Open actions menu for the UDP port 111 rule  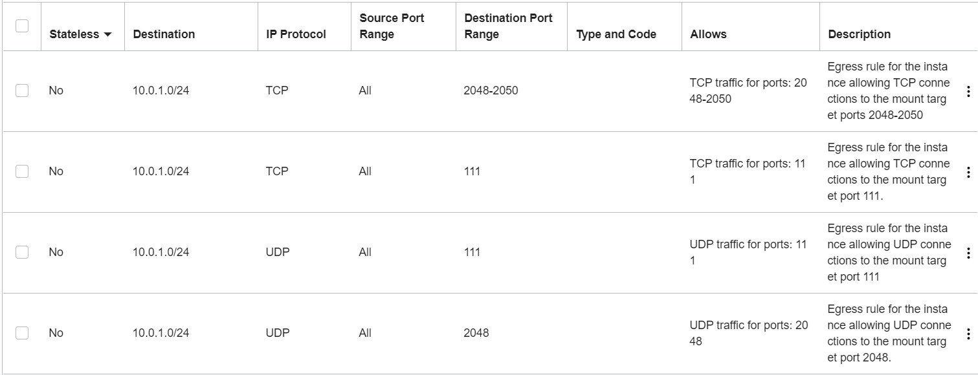click(968, 252)
